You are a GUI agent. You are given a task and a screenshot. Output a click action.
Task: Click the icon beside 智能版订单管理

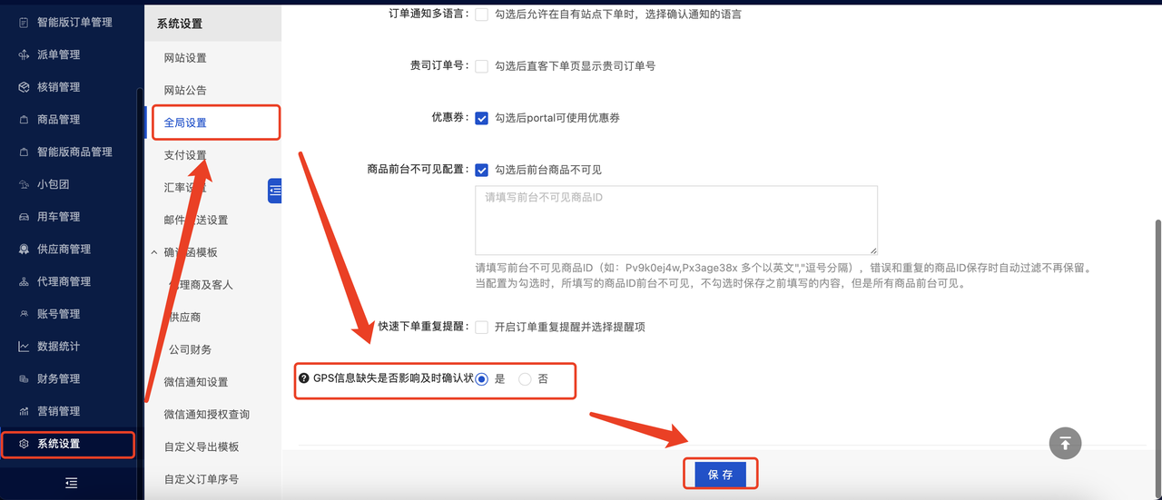[25, 22]
